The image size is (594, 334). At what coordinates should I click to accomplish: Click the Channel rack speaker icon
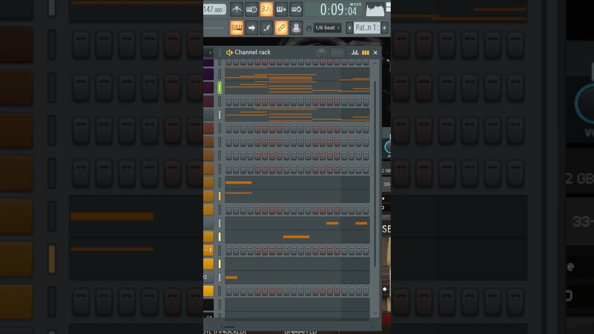click(229, 52)
